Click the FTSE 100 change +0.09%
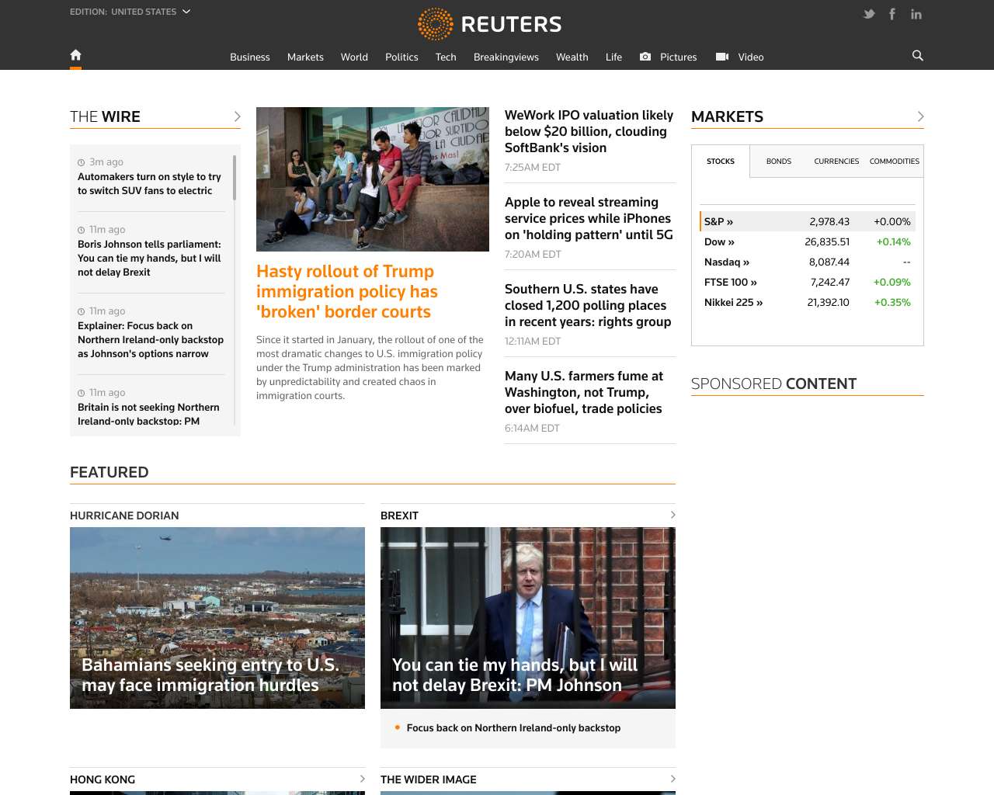Image resolution: width=994 pixels, height=795 pixels. pos(891,282)
